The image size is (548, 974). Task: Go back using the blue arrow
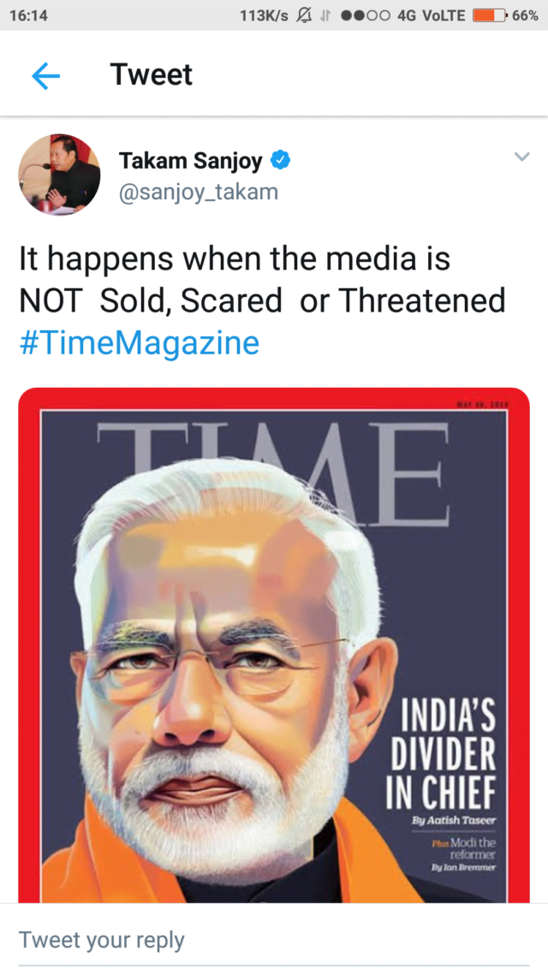pos(46,77)
